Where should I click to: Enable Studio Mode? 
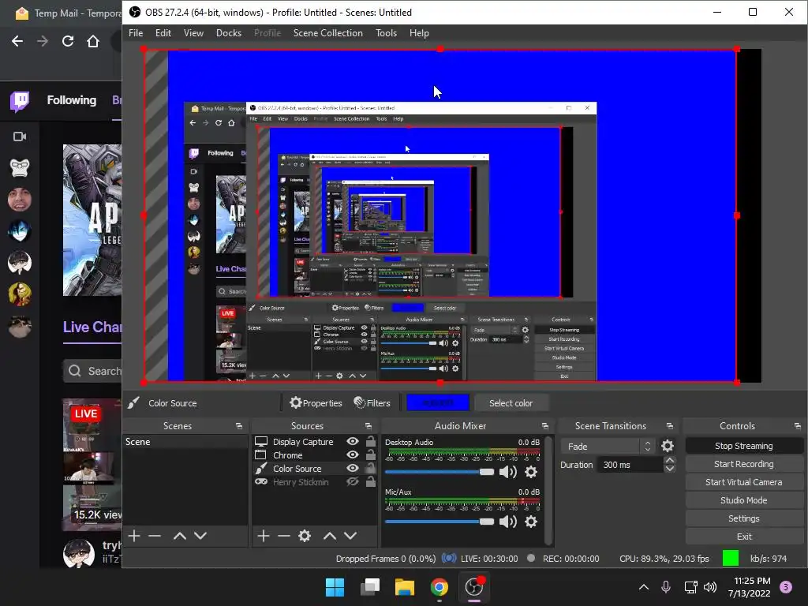pos(743,499)
